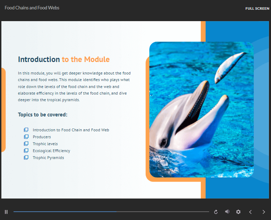
Task: Seek on the playback progress bar
Action: 111,212
